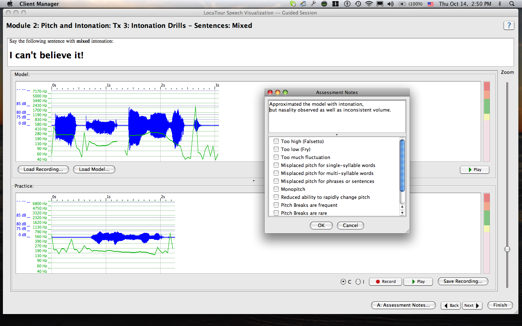
Task: Click the help question mark icon
Action: [509, 25]
